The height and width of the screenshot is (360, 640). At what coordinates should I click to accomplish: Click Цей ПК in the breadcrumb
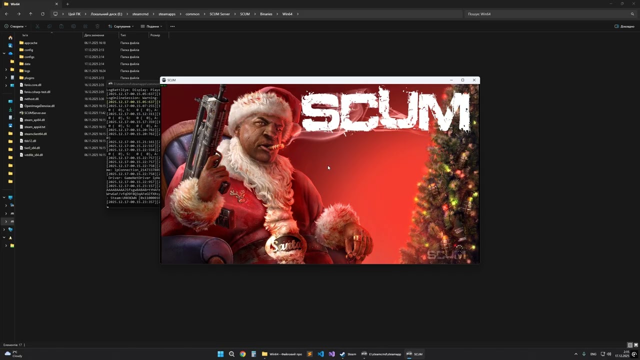click(x=74, y=14)
